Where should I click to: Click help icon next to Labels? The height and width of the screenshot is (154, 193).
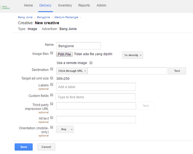pyautogui.click(x=52, y=85)
